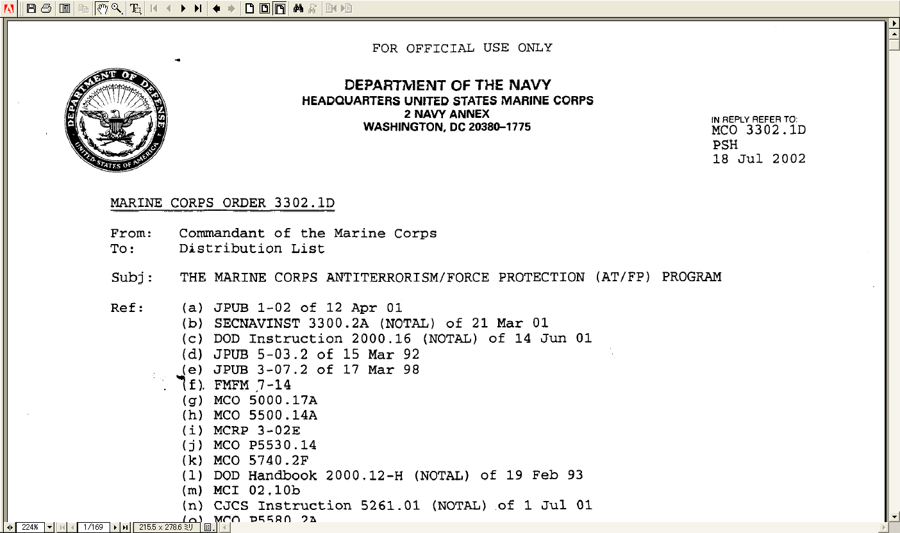
Task: Click the greyed-out Copy icon in the toolbar
Action: point(83,8)
